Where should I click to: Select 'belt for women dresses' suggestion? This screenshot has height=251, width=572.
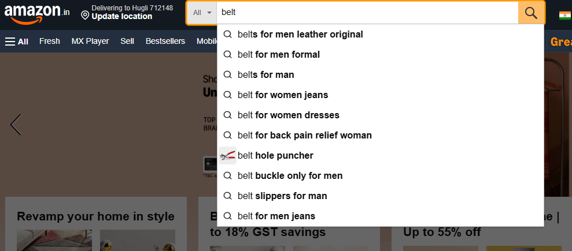pos(289,115)
